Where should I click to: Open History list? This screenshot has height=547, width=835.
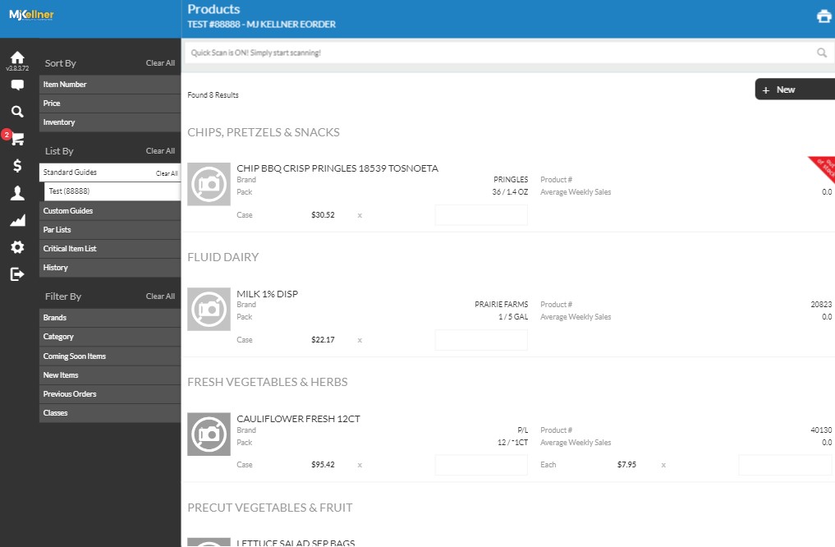pyautogui.click(x=110, y=268)
